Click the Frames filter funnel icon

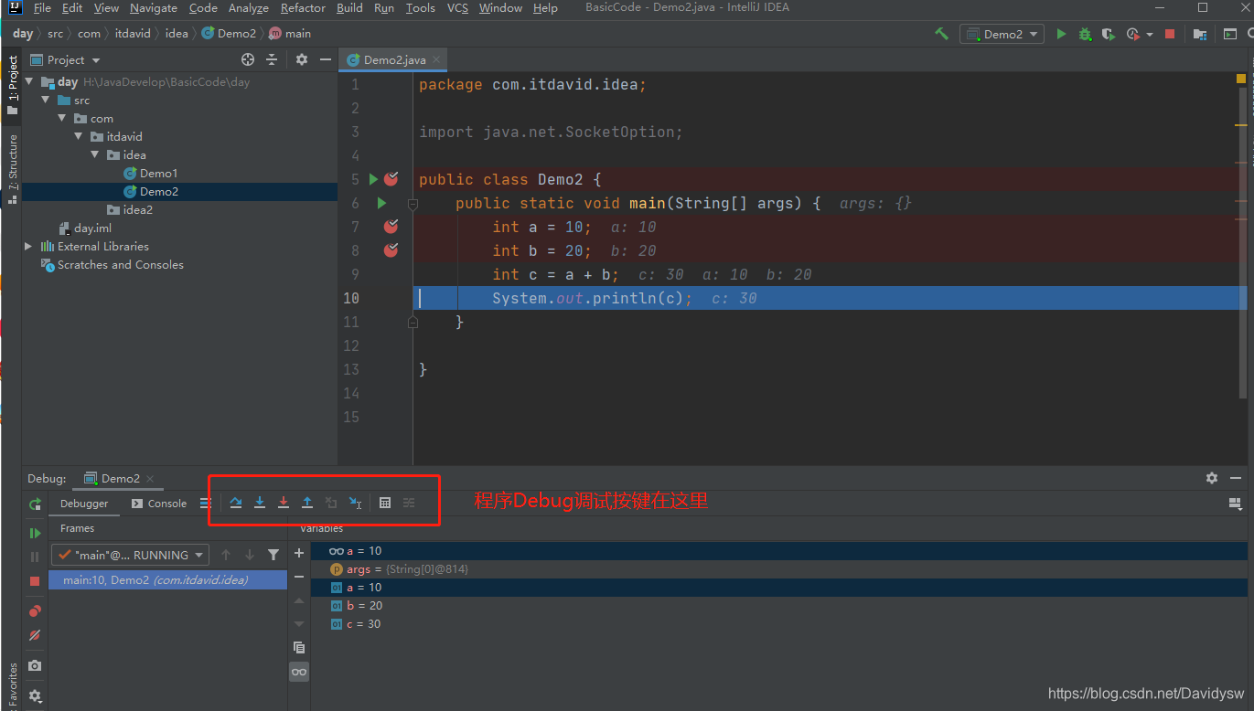(273, 555)
